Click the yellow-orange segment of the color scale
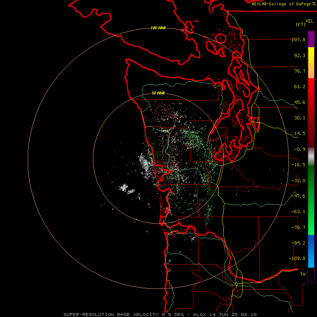 point(311,63)
